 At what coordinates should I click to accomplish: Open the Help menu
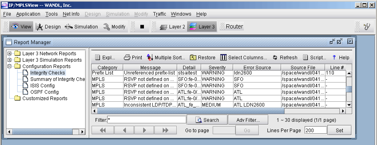[x=201, y=14]
